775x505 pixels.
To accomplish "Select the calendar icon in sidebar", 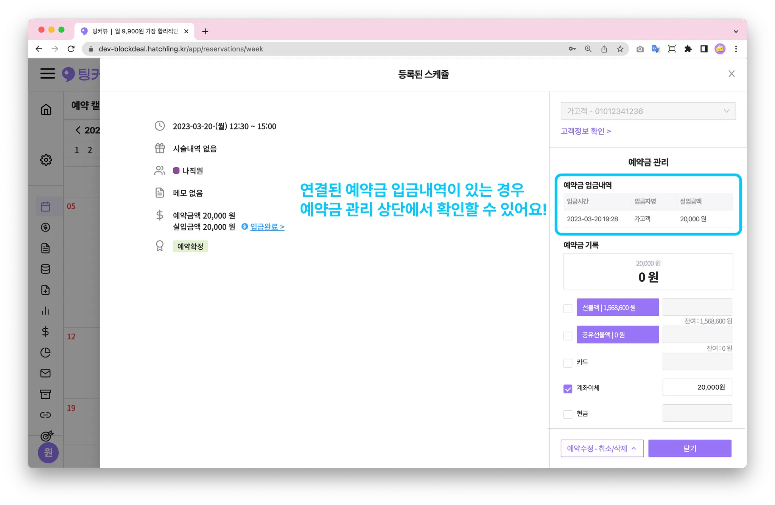I will 45,207.
